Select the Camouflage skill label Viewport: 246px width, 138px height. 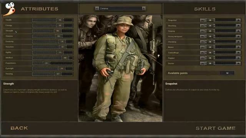tap(173, 53)
